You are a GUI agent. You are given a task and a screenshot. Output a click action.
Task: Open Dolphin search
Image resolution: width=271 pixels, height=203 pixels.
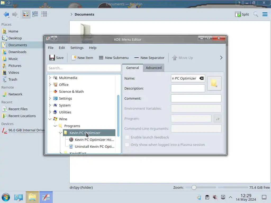pos(256,14)
